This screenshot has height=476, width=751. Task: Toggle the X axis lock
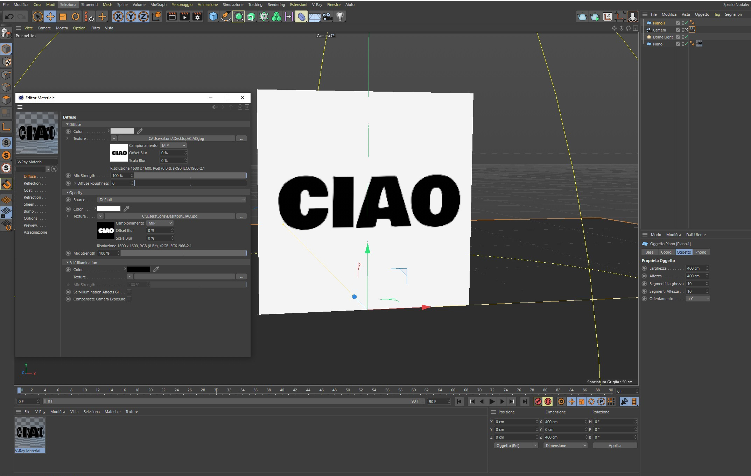(x=118, y=16)
